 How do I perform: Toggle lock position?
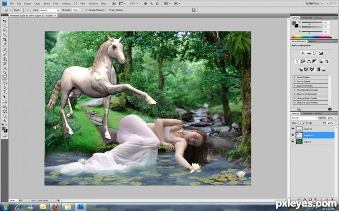point(307,123)
